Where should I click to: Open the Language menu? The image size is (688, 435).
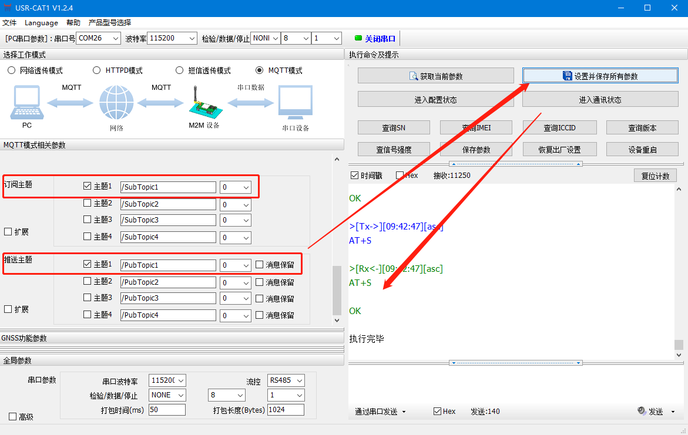point(41,22)
